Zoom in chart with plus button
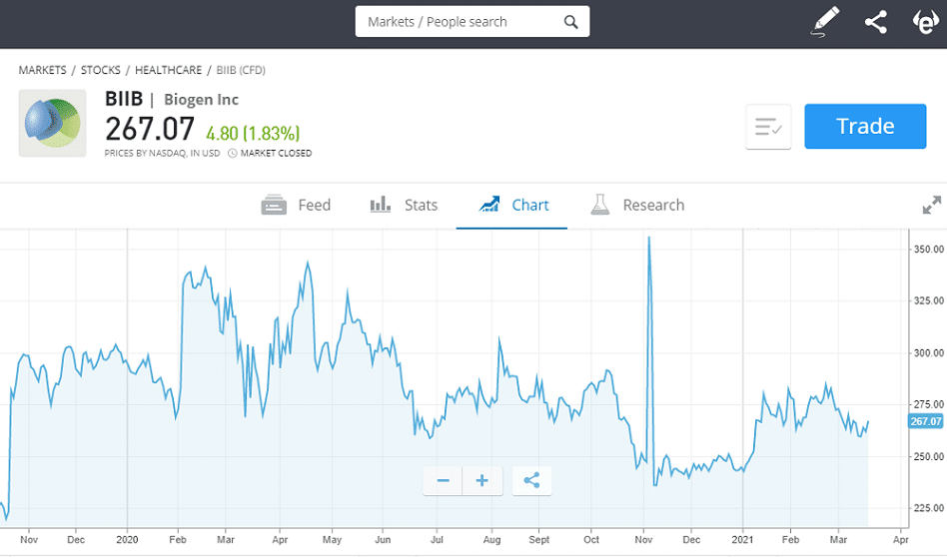Viewport: 947px width, 557px height. pyautogui.click(x=481, y=480)
